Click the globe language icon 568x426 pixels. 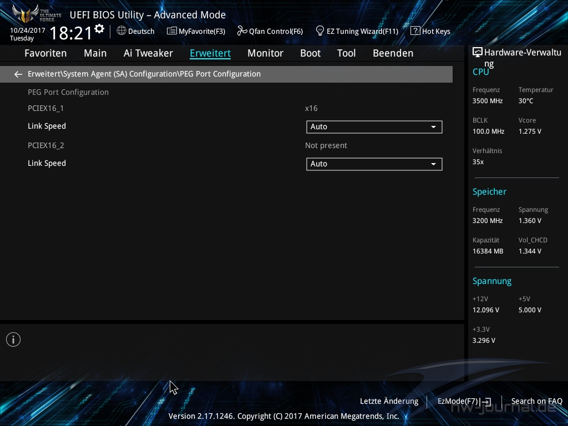[121, 31]
